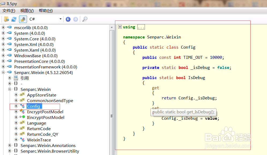
Task: Open the 文件(F) menu
Action: click(x=9, y=11)
